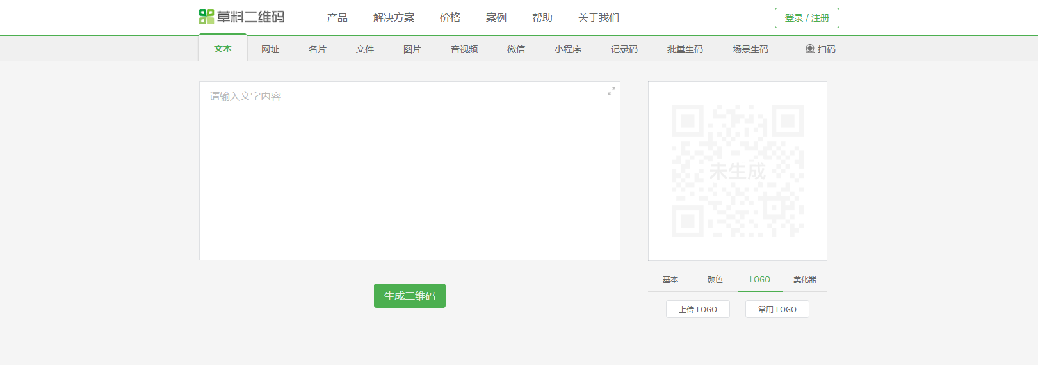1038x368 pixels.
Task: Open the 基本 settings tab
Action: [x=670, y=279]
